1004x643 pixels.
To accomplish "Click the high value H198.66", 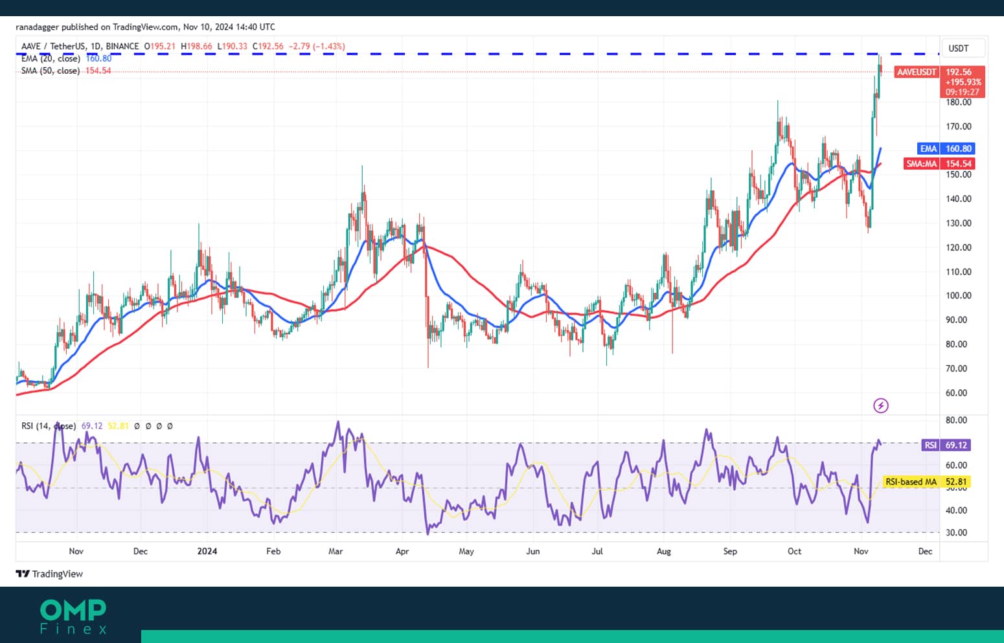I will (196, 47).
